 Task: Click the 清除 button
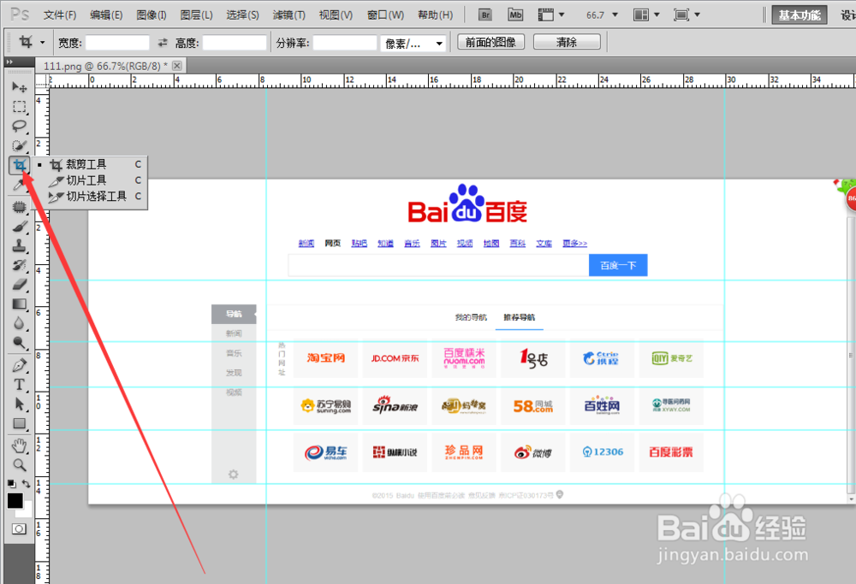tap(567, 42)
